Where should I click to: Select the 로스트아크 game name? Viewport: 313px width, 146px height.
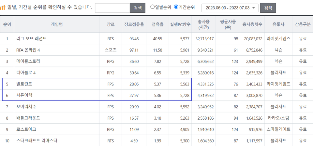[x=26, y=129]
